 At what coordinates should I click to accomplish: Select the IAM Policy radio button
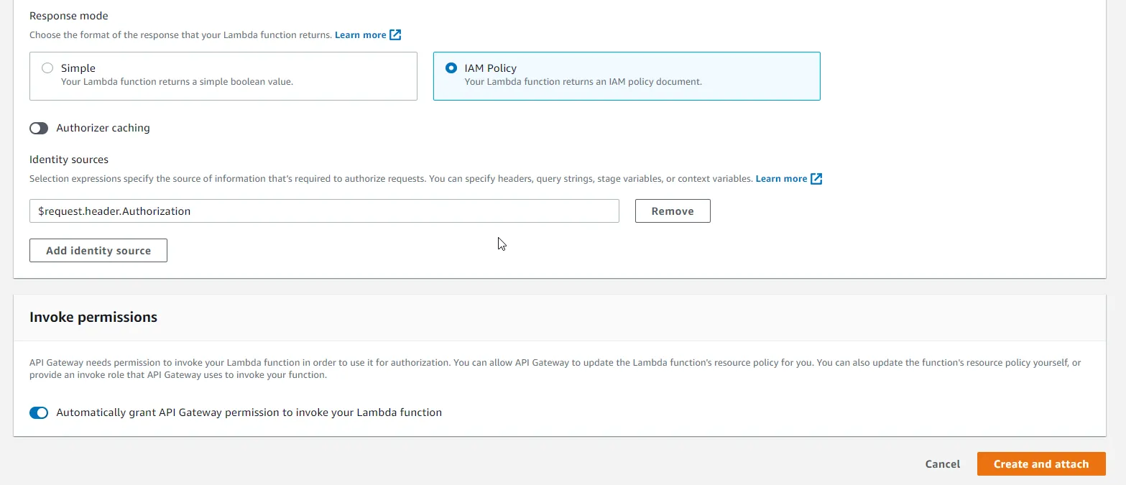[x=451, y=68]
